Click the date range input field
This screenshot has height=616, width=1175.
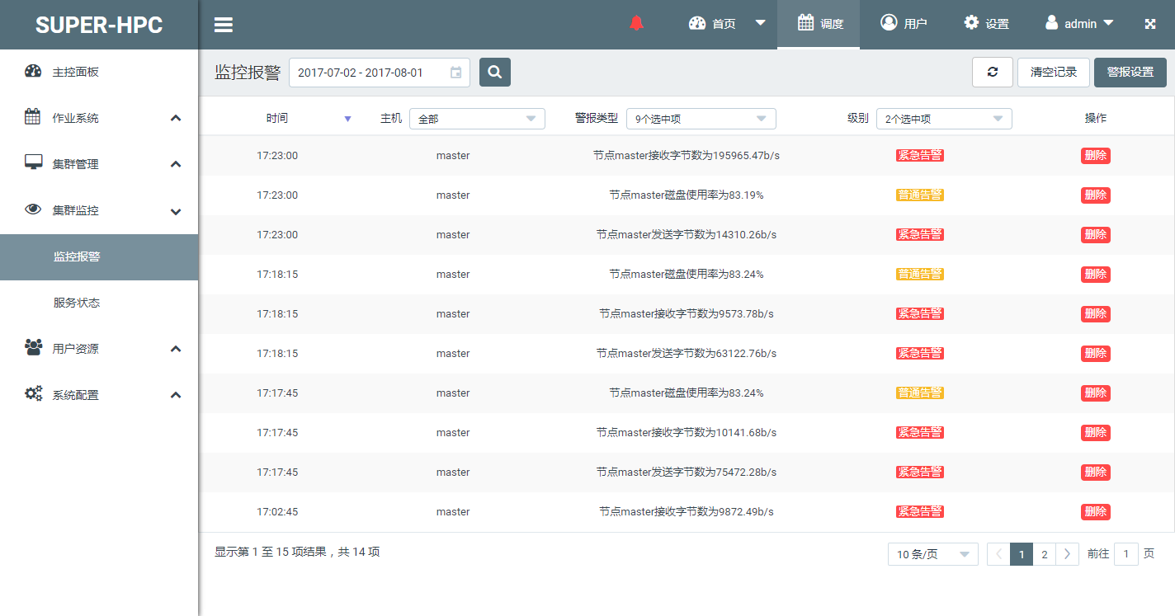[x=380, y=73]
